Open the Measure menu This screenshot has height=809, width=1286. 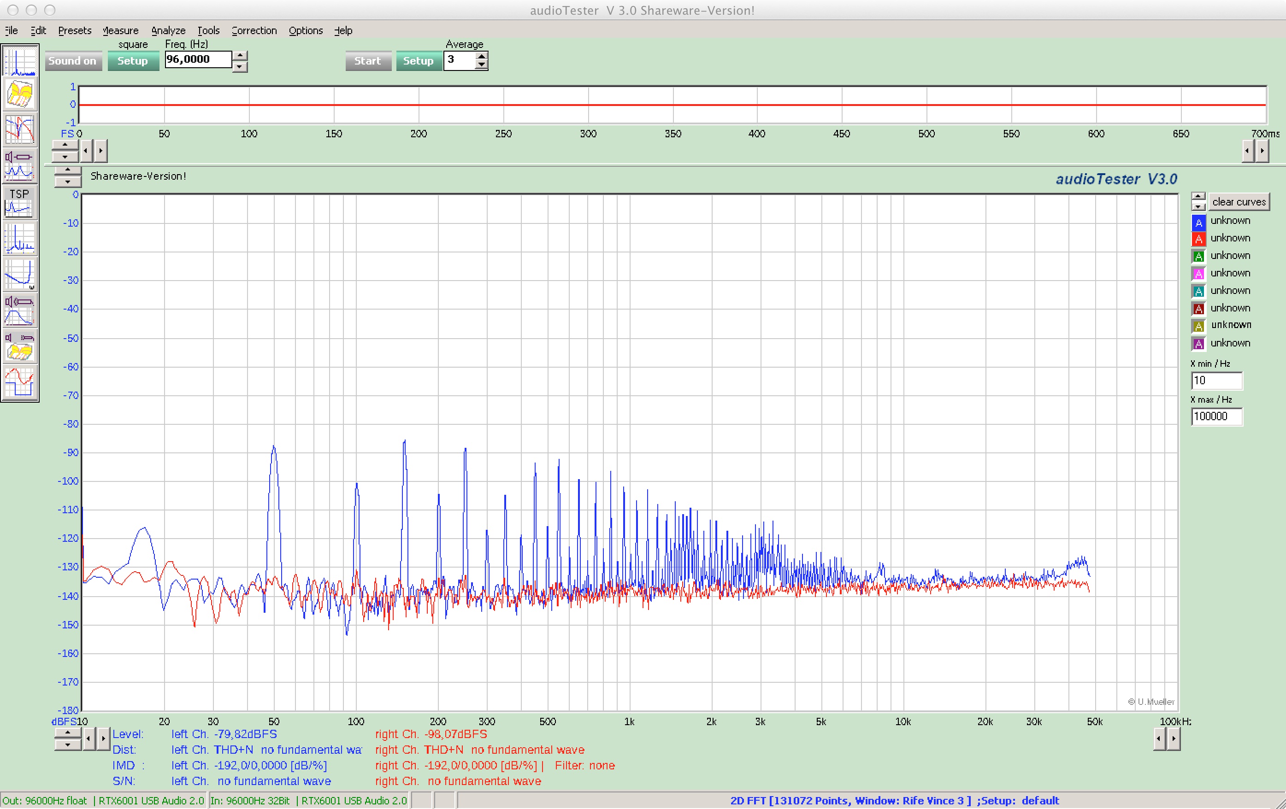(121, 30)
